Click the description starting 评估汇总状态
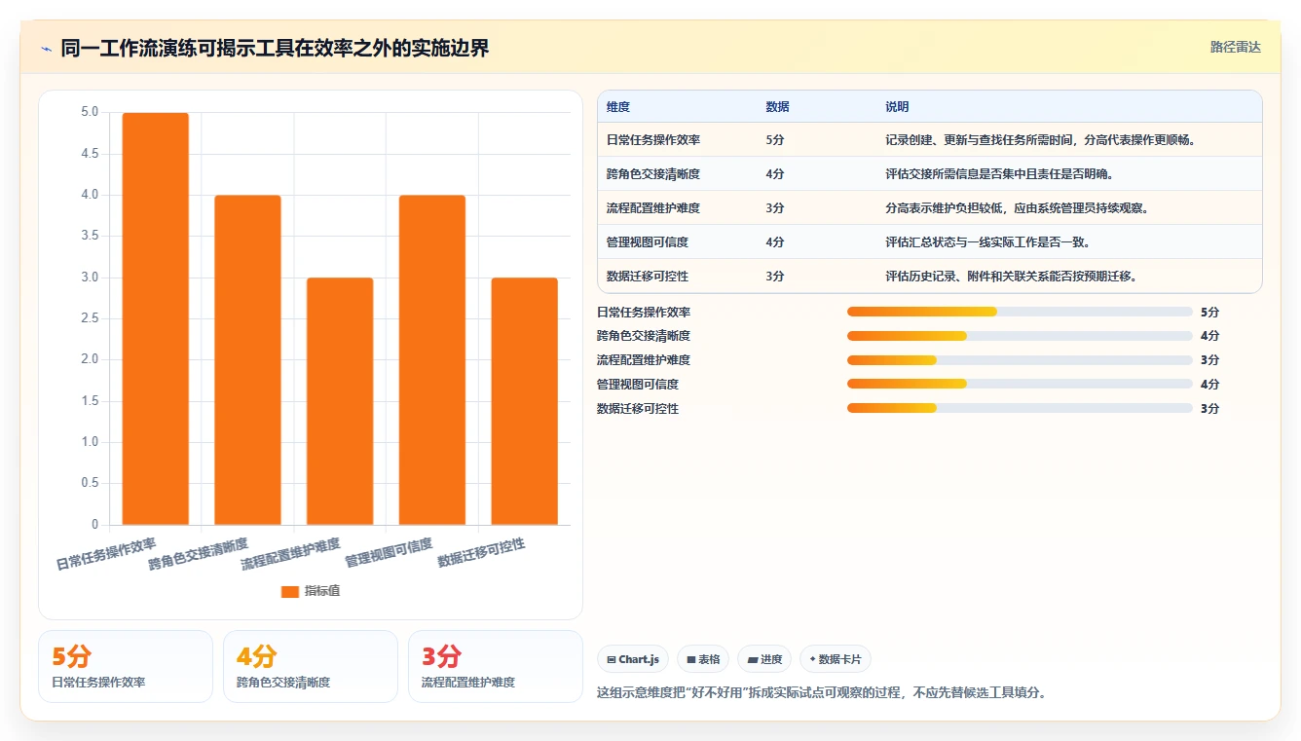The height and width of the screenshot is (741, 1301). [x=987, y=242]
